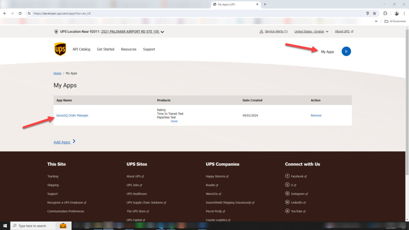Click the Windows taskbar search box
Viewport: 409px width, 230px height.
(40, 226)
